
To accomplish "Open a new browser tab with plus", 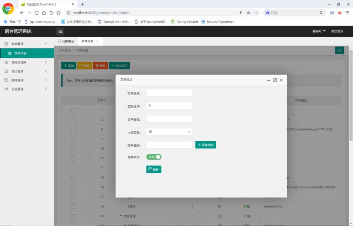I will [83, 4].
